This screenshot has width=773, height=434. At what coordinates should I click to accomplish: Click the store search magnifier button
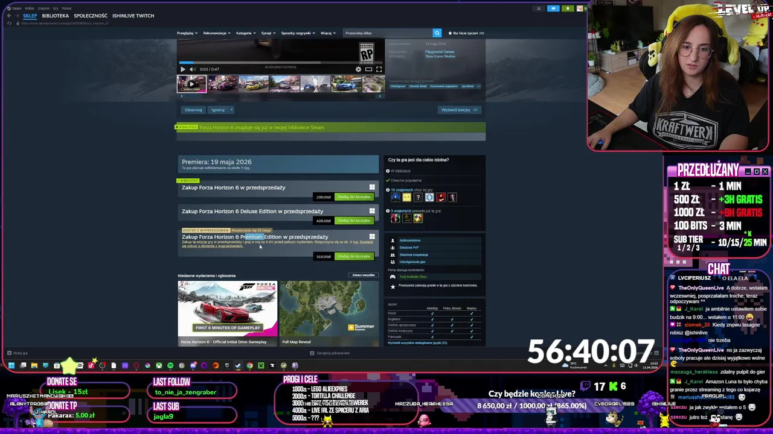(x=437, y=33)
